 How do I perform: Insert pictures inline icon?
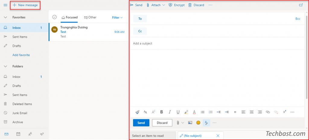190,122
